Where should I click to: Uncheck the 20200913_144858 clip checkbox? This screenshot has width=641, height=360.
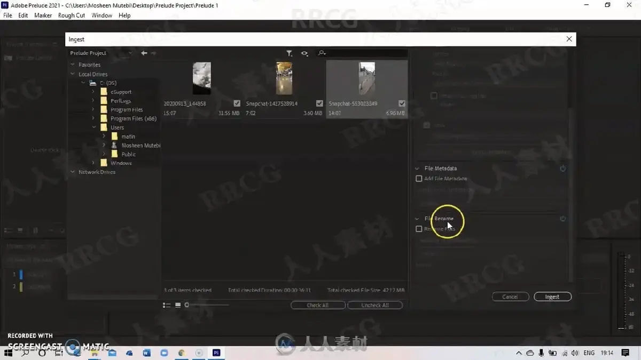[x=237, y=103]
